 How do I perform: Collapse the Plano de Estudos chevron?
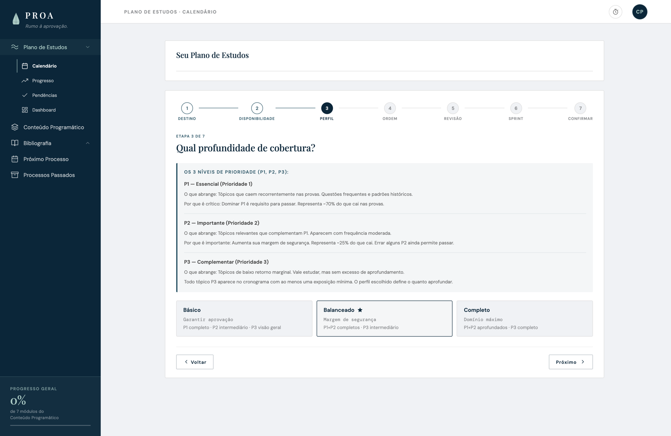click(x=88, y=47)
